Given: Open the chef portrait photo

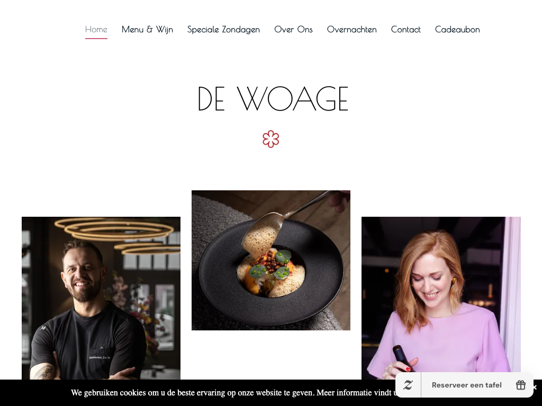Looking at the screenshot, I should tap(101, 298).
